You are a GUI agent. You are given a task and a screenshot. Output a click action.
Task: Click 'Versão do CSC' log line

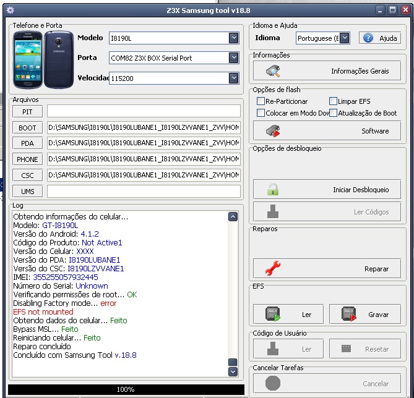(x=69, y=268)
